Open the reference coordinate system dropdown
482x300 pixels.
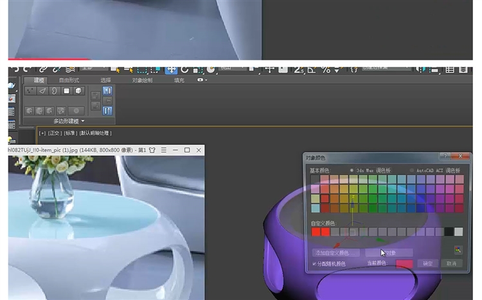pos(231,68)
